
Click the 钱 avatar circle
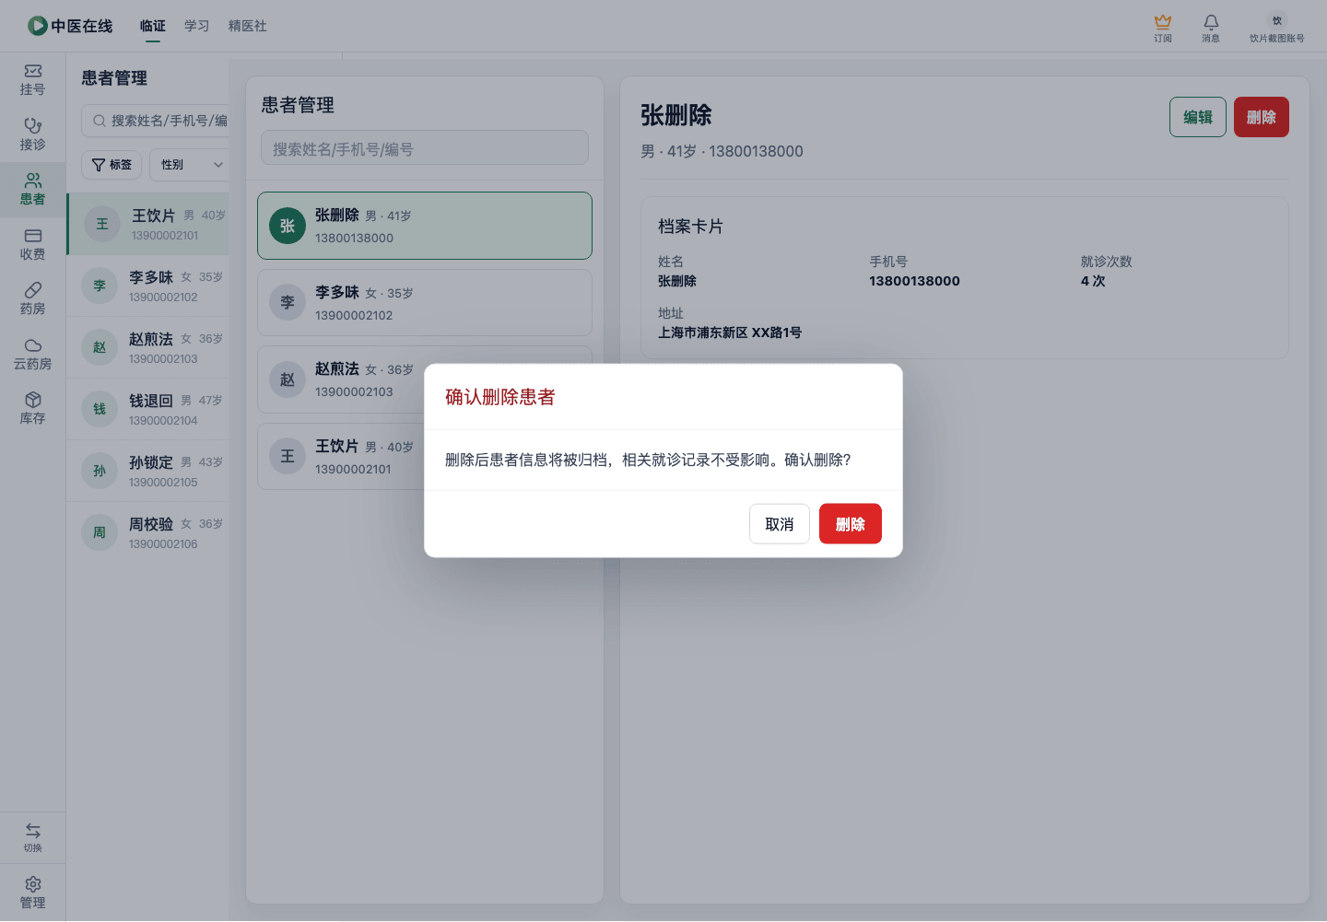click(100, 409)
